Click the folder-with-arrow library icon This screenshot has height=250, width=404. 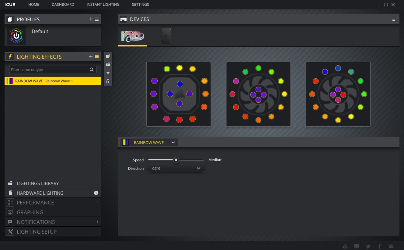[108, 64]
